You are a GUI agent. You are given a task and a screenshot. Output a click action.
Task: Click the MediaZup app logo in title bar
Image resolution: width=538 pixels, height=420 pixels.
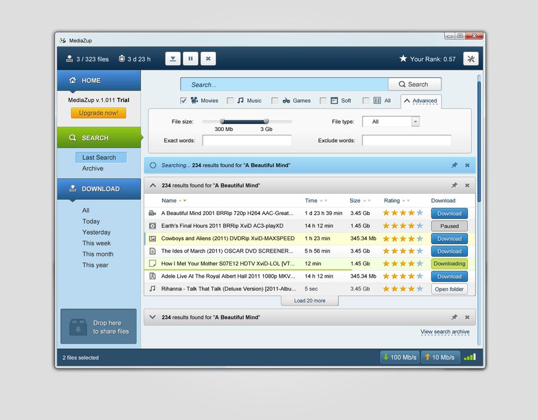(x=62, y=40)
